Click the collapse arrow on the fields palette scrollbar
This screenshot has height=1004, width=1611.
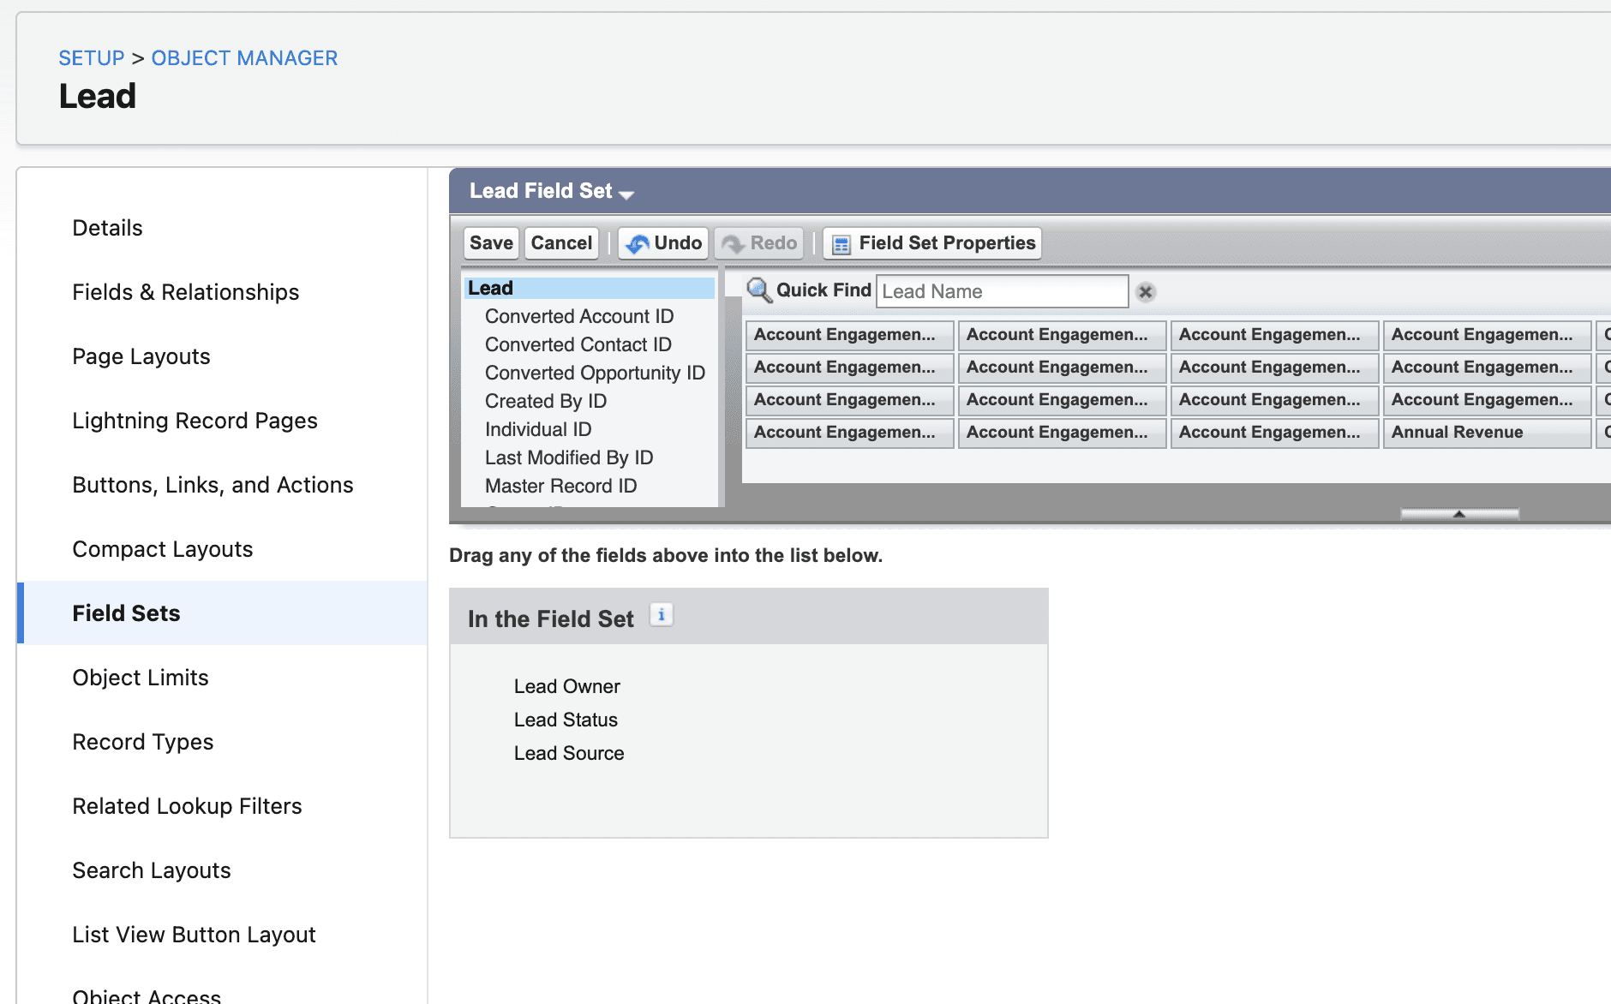1458,513
